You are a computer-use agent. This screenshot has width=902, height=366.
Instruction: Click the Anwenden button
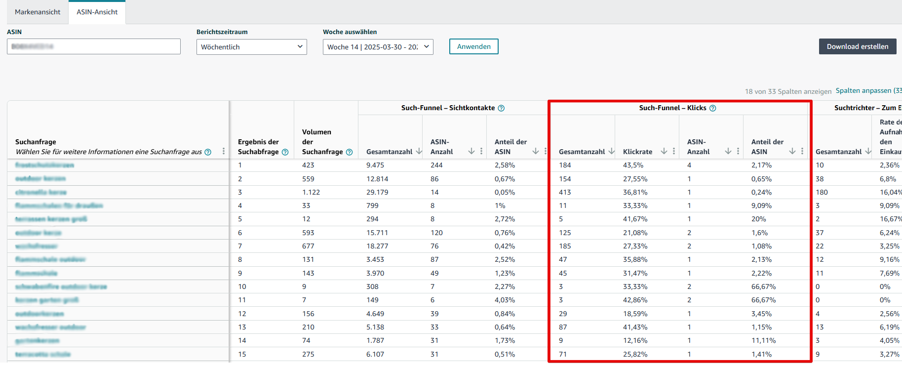pos(474,46)
